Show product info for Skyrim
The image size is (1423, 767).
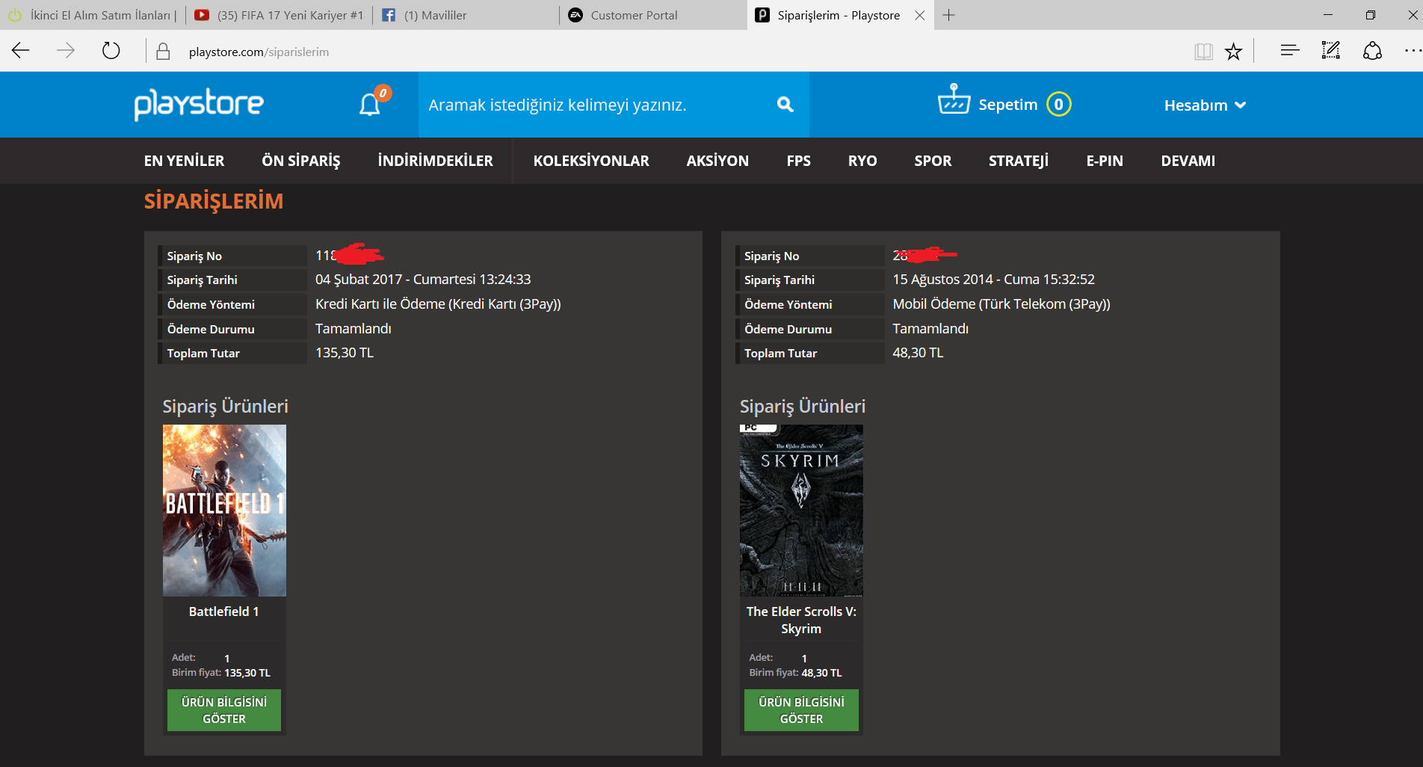click(801, 710)
